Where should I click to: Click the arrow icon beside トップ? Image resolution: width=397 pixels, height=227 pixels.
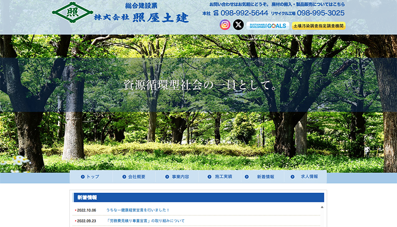click(83, 177)
